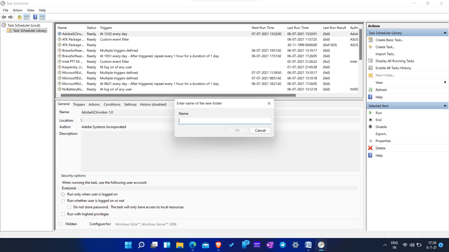The height and width of the screenshot is (252, 449).
Task: Click the Refresh icon in Actions pane
Action: (371, 90)
